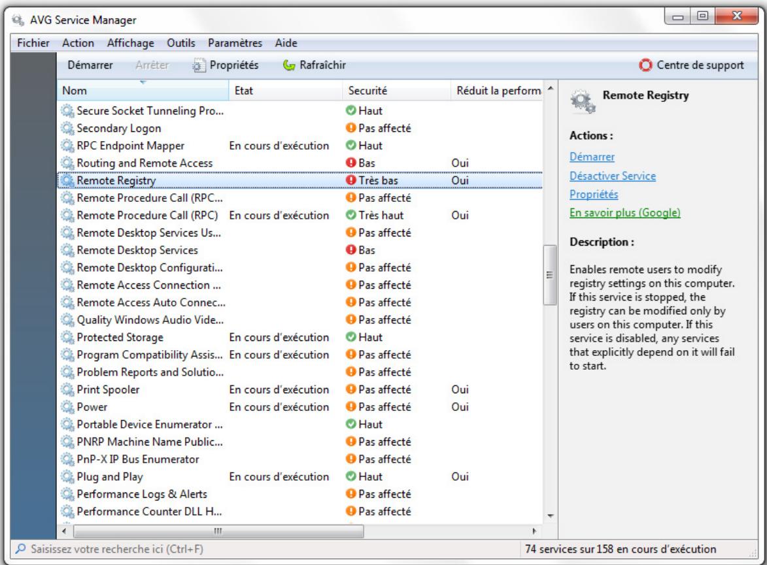This screenshot has height=565, width=767.
Task: Click the Désactiver Service link
Action: click(x=613, y=176)
